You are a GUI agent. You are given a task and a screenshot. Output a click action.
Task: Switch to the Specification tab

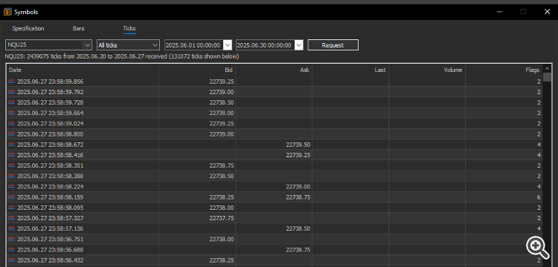click(x=28, y=28)
